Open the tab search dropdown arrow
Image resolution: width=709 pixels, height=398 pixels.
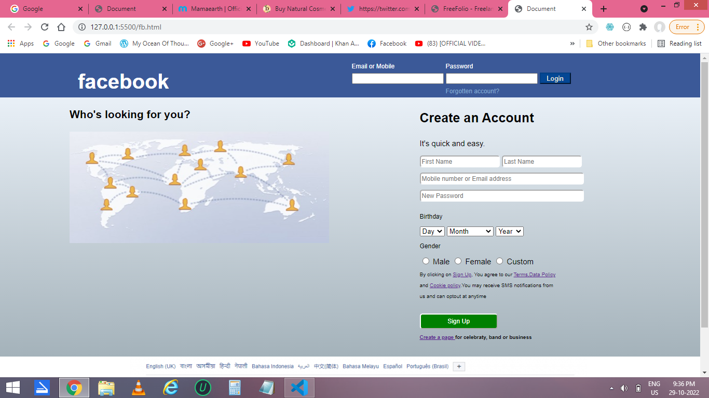click(644, 9)
